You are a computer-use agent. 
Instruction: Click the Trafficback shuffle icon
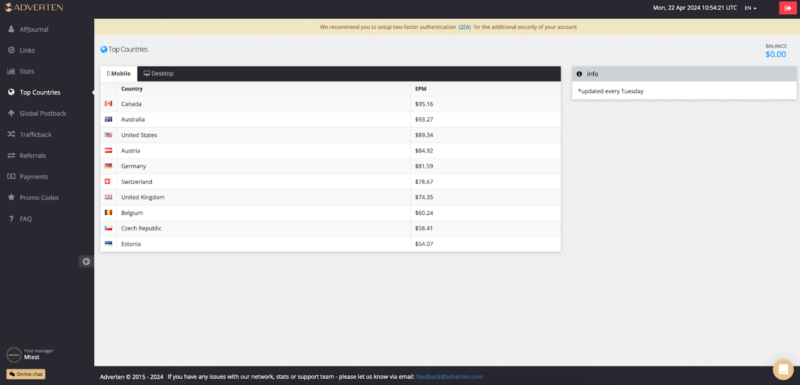pos(11,134)
